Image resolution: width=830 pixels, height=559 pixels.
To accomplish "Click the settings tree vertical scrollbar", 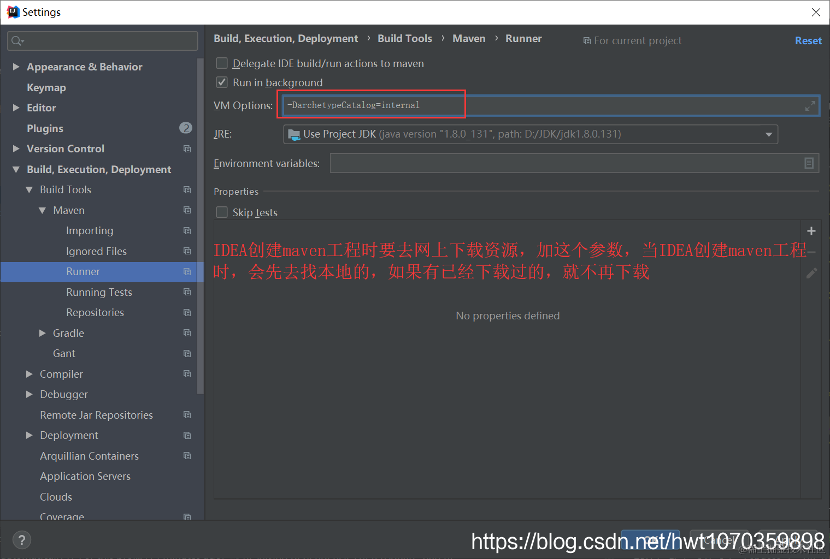I will point(200,227).
